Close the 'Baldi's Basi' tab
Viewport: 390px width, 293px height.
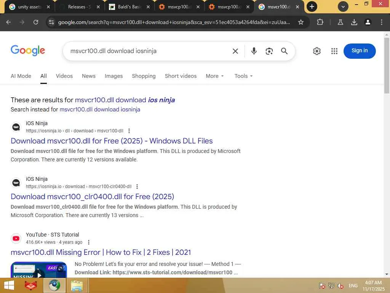pos(148,7)
